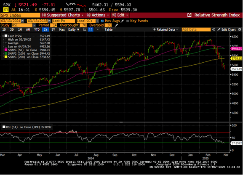Image resolution: width=243 pixels, height=175 pixels.
Task: Open the Daily periodicity dropdown
Action: (74, 29)
